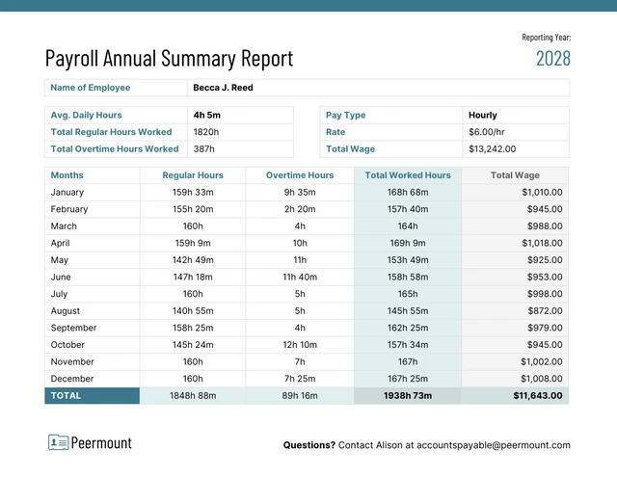The image size is (617, 477).
Task: Select the Rate value $6.00/hr
Action: tap(488, 132)
